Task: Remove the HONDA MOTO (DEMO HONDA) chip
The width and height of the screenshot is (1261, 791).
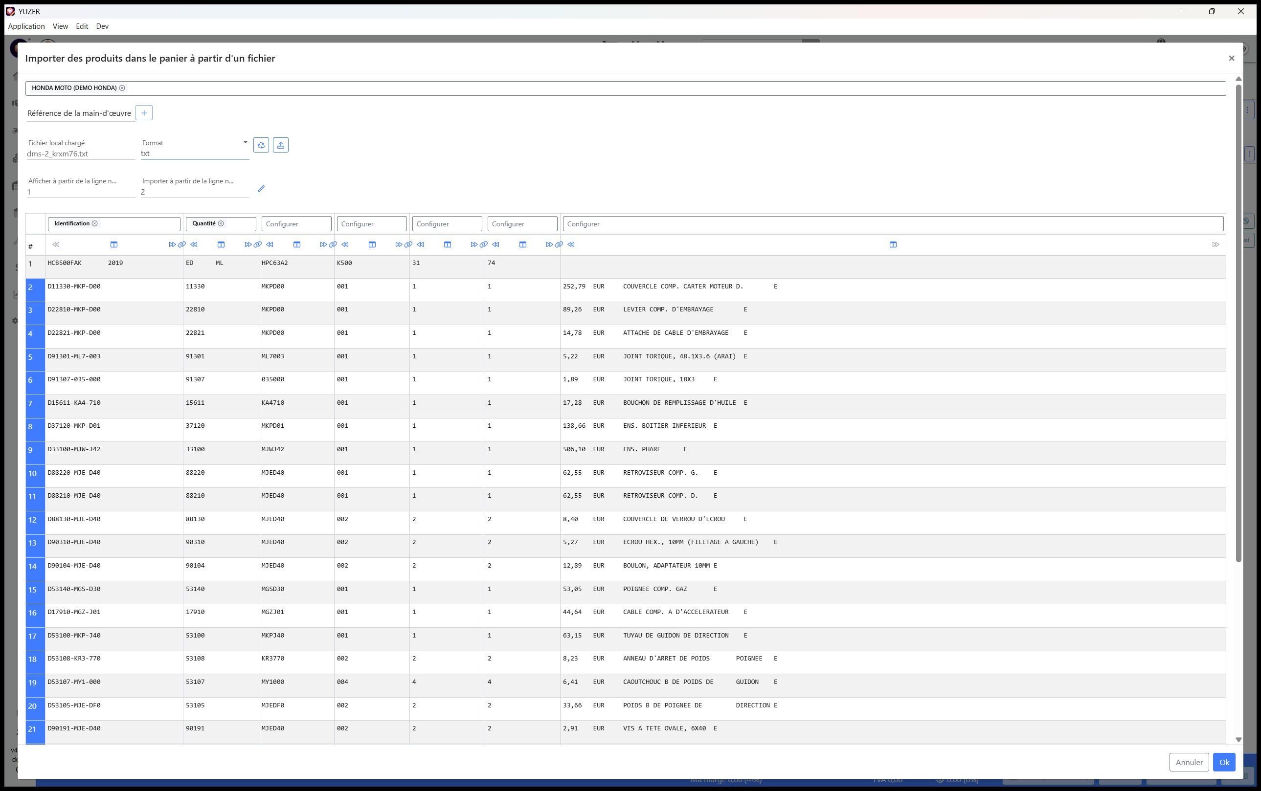Action: 122,88
